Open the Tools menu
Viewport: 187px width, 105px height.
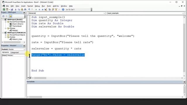(49, 6)
